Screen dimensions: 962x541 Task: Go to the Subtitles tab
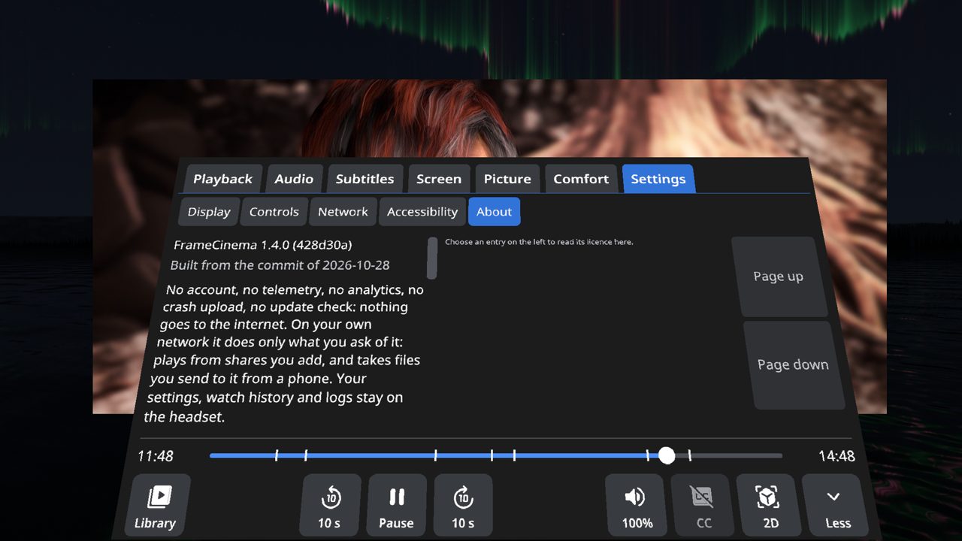pyautogui.click(x=365, y=179)
